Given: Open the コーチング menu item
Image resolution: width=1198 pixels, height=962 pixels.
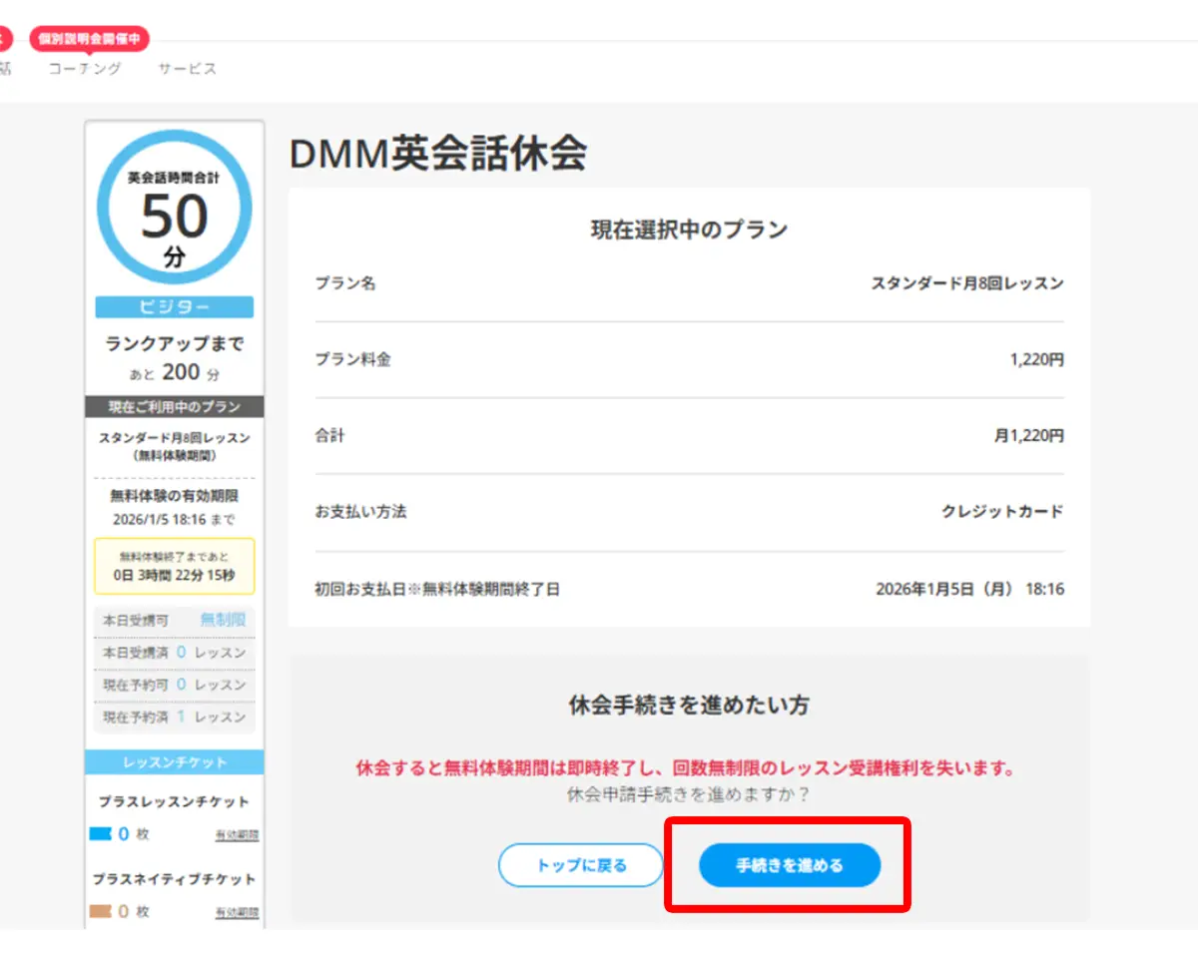Looking at the screenshot, I should pos(85,69).
